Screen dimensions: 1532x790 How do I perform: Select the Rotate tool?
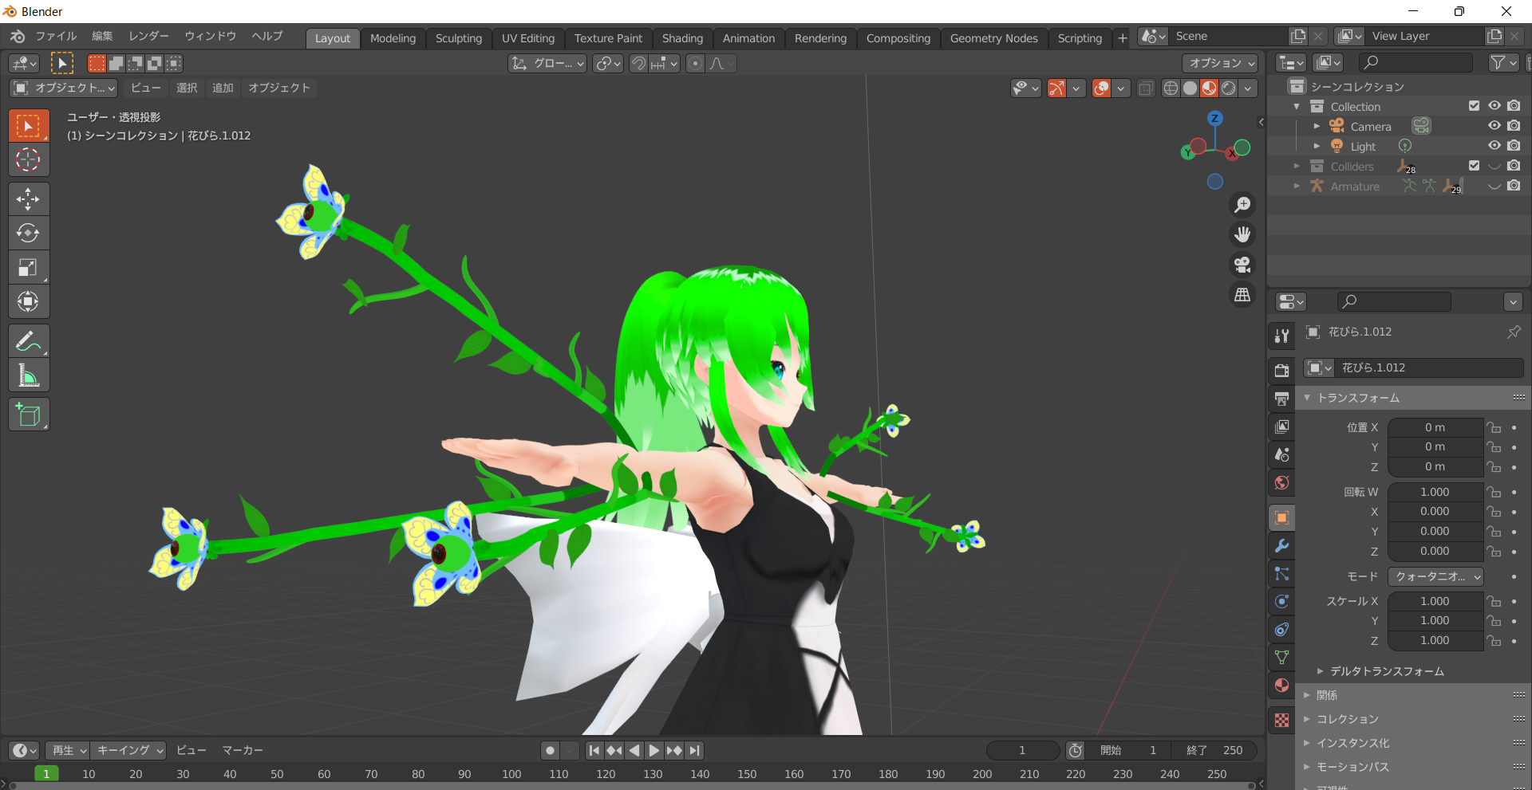[x=28, y=233]
